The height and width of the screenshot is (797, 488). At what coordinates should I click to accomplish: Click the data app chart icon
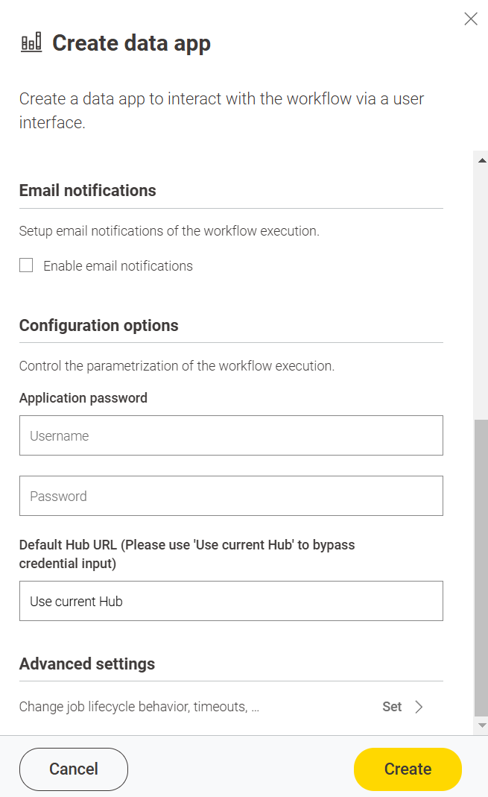[x=31, y=43]
